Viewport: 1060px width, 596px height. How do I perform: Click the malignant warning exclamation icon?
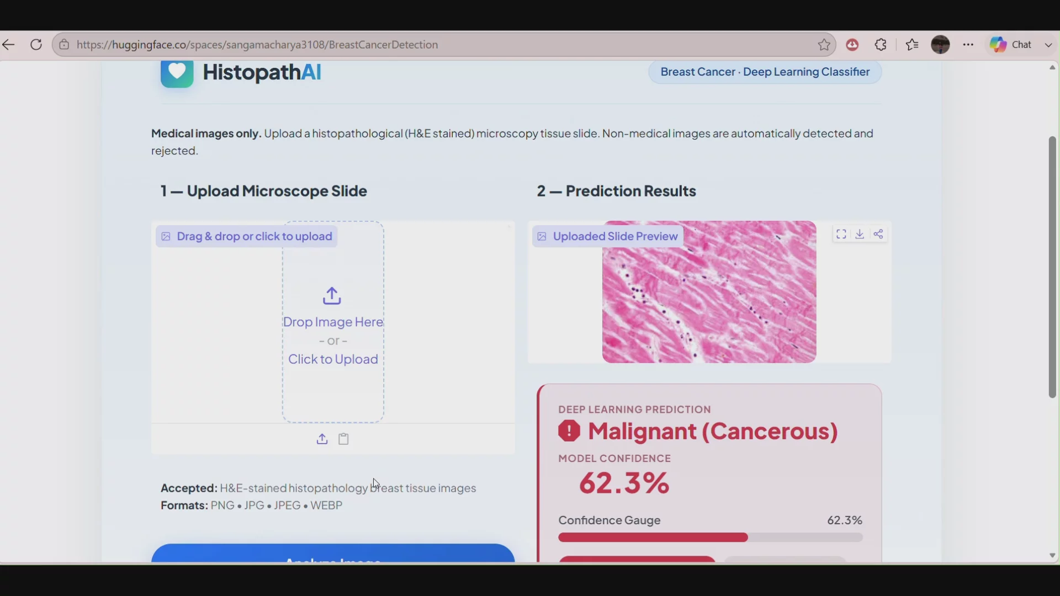pos(569,431)
